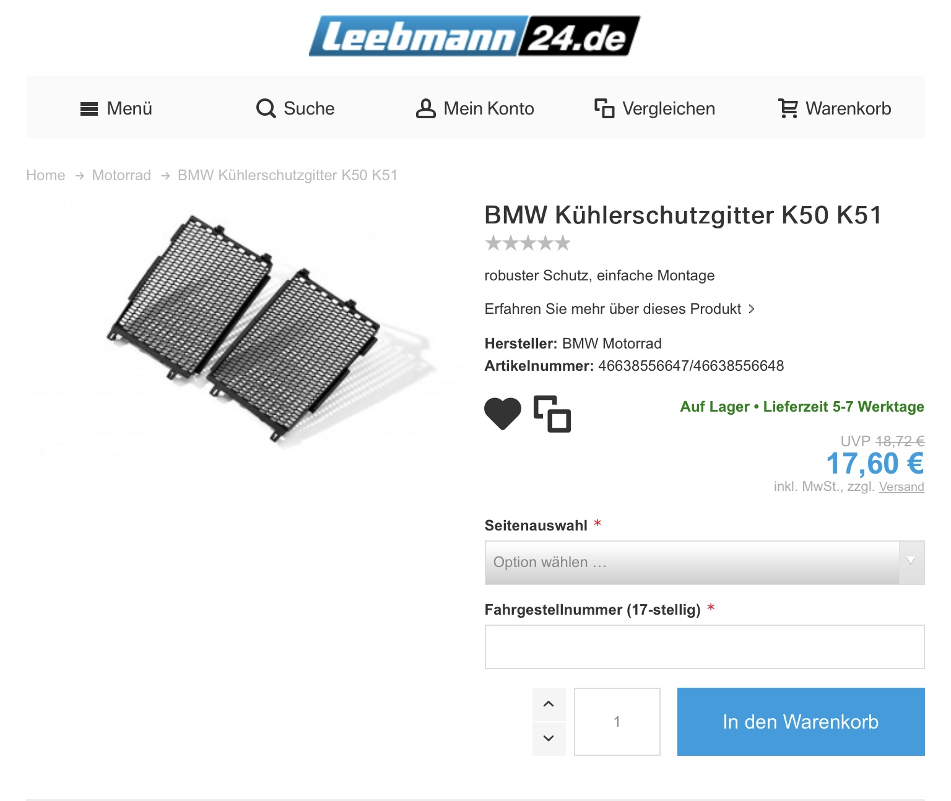The width and height of the screenshot is (951, 801).
Task: Increase quantity with up arrow
Action: point(549,704)
